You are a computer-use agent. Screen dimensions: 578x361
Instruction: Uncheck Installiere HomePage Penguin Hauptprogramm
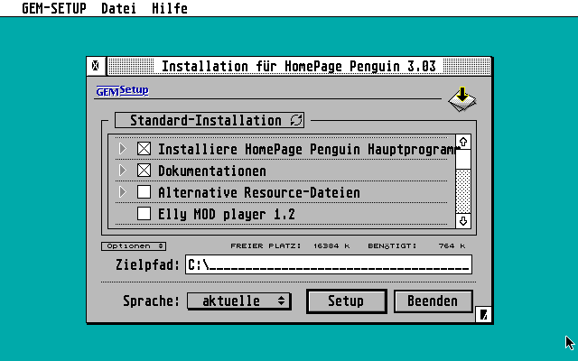[x=144, y=149]
